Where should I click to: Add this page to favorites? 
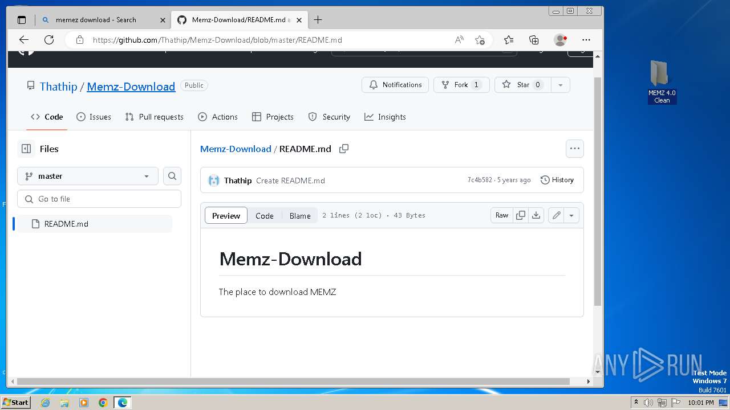click(480, 40)
